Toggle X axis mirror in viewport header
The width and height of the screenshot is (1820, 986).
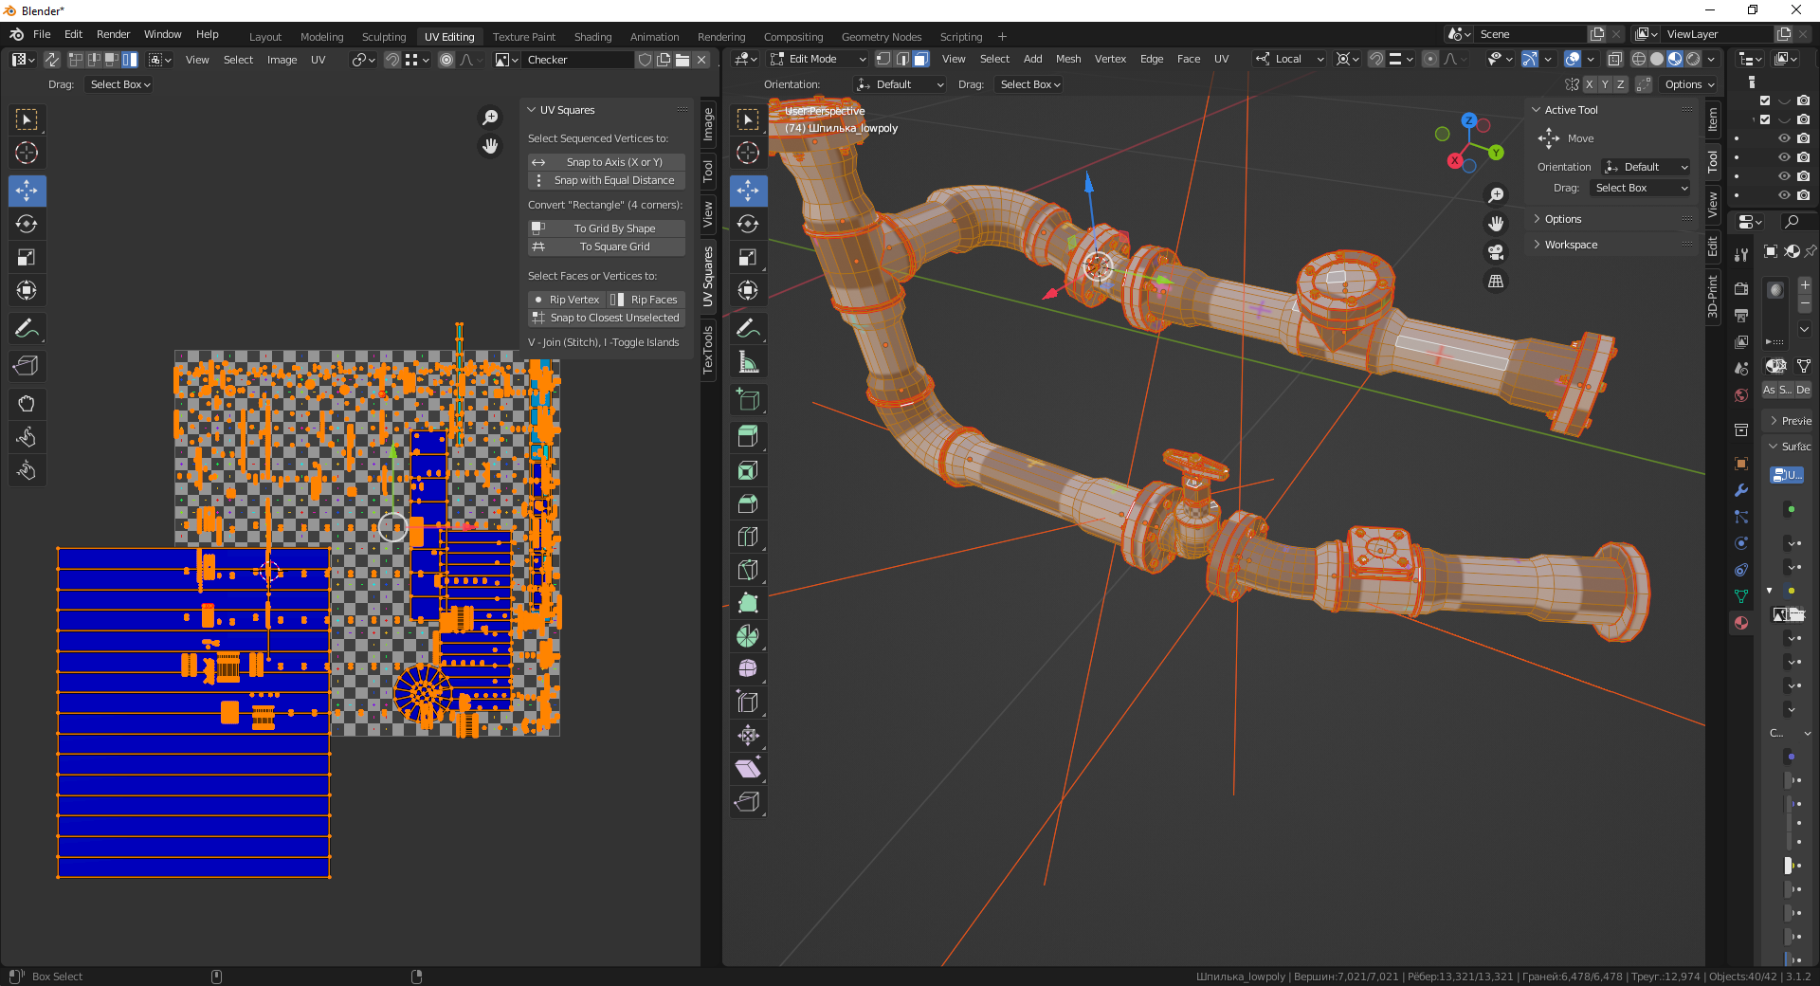click(x=1590, y=84)
